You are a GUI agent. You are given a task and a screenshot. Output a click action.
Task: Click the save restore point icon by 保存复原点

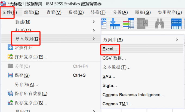click(x=10, y=103)
